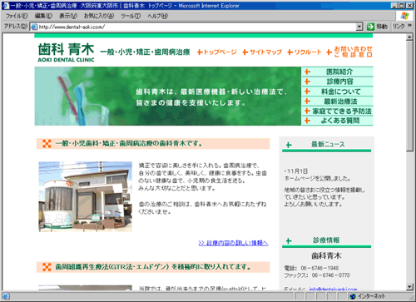Screen dimensions: 416x302
Task: Click the 診療情報 section heading
Action: point(326,240)
